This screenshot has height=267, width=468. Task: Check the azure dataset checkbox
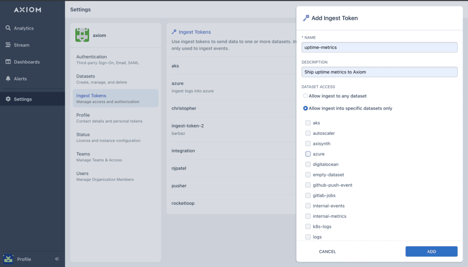[x=308, y=154]
